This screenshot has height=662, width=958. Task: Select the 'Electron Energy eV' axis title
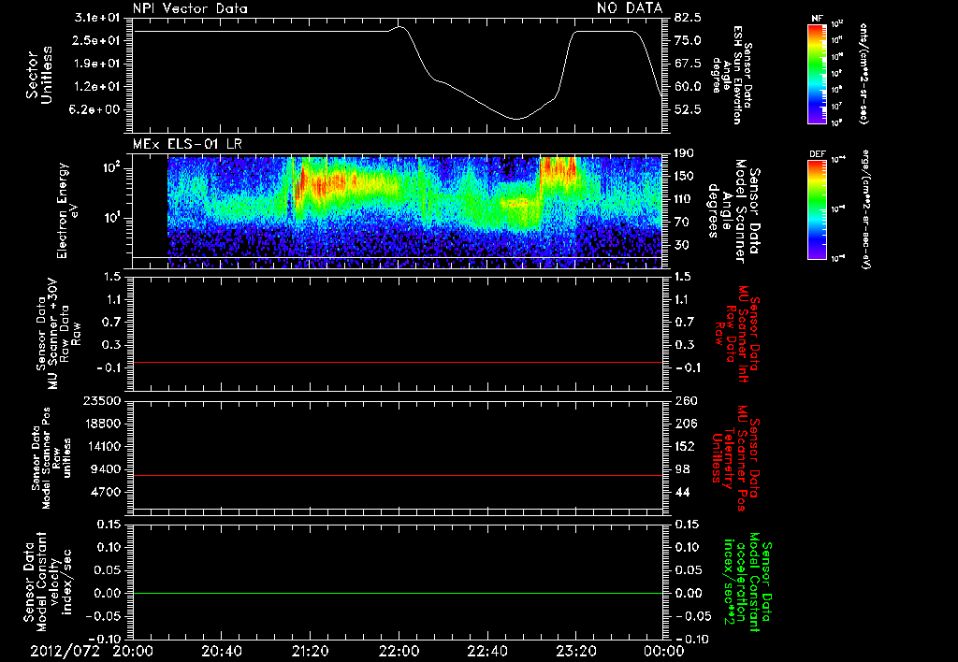[x=67, y=210]
